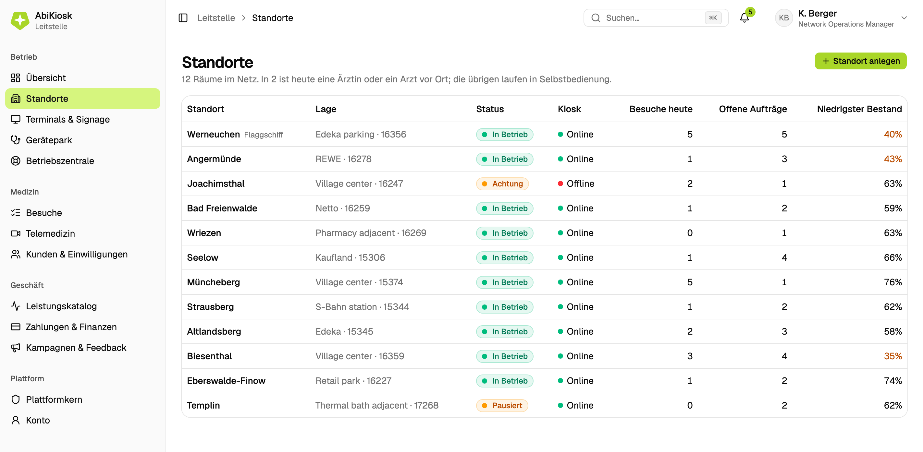Click Pharmacy adjacent · 16269 location text
Image resolution: width=923 pixels, height=452 pixels.
(x=371, y=233)
